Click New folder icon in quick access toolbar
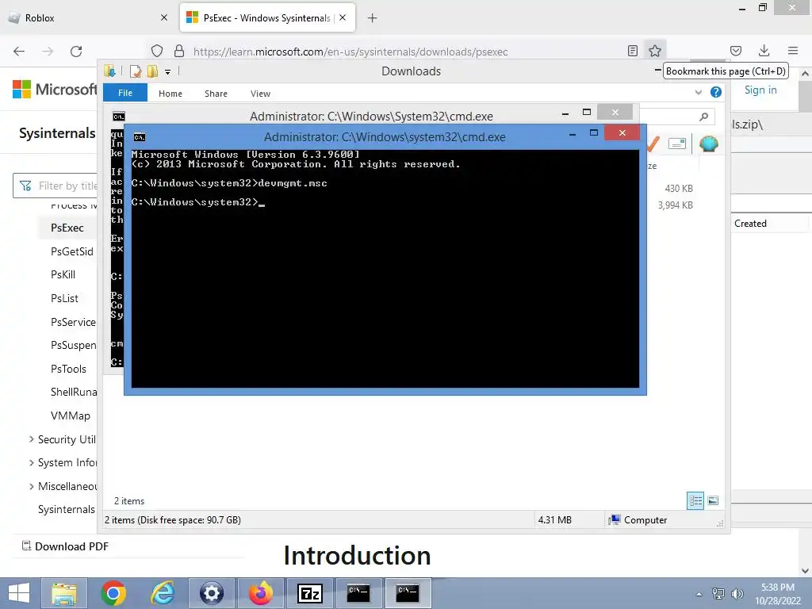The image size is (812, 609). click(x=152, y=71)
